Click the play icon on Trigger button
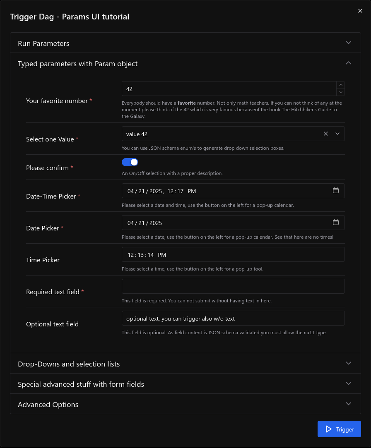 tap(329, 429)
